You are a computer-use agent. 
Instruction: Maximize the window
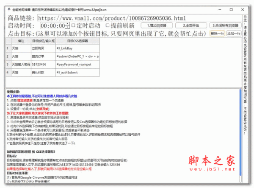click(x=231, y=10)
